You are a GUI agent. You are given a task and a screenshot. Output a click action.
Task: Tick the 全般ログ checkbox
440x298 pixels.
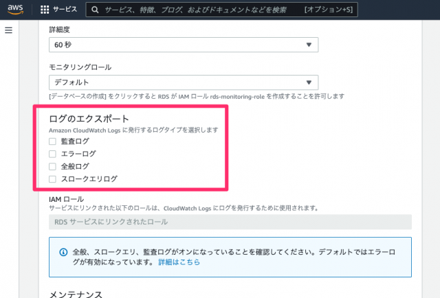[x=52, y=166]
